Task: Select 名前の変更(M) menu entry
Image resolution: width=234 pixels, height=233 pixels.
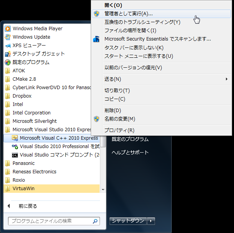Action: (162, 119)
